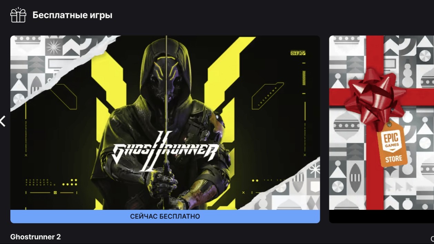Image resolution: width=434 pixels, height=244 pixels.
Task: Click the yellow LV2 HUD marker on artwork
Action: click(x=298, y=53)
